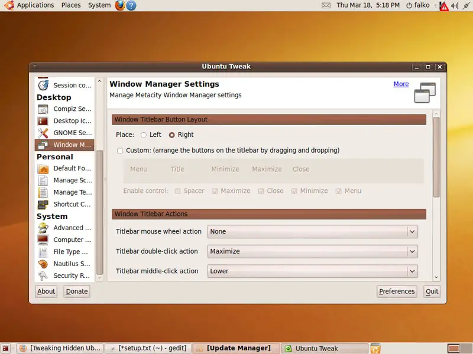Open the Nautilus Settings shell icon
This screenshot has height=354, width=473.
(x=43, y=264)
